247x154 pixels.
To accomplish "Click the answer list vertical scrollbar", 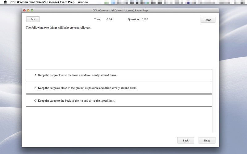I will tap(214, 101).
